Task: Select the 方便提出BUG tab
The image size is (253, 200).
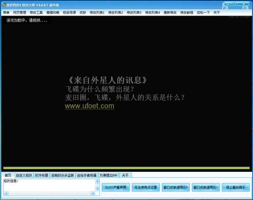Action: tap(108, 175)
